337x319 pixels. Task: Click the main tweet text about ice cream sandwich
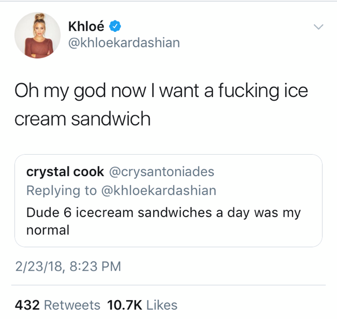pyautogui.click(x=161, y=104)
